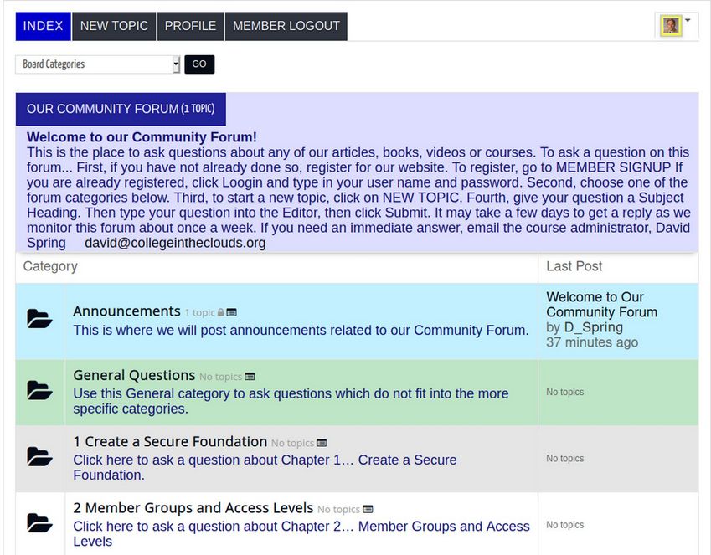
Task: Open the Board Categories dropdown
Action: (97, 64)
